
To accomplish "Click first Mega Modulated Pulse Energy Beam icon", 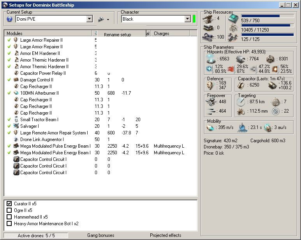I will 16,146.
